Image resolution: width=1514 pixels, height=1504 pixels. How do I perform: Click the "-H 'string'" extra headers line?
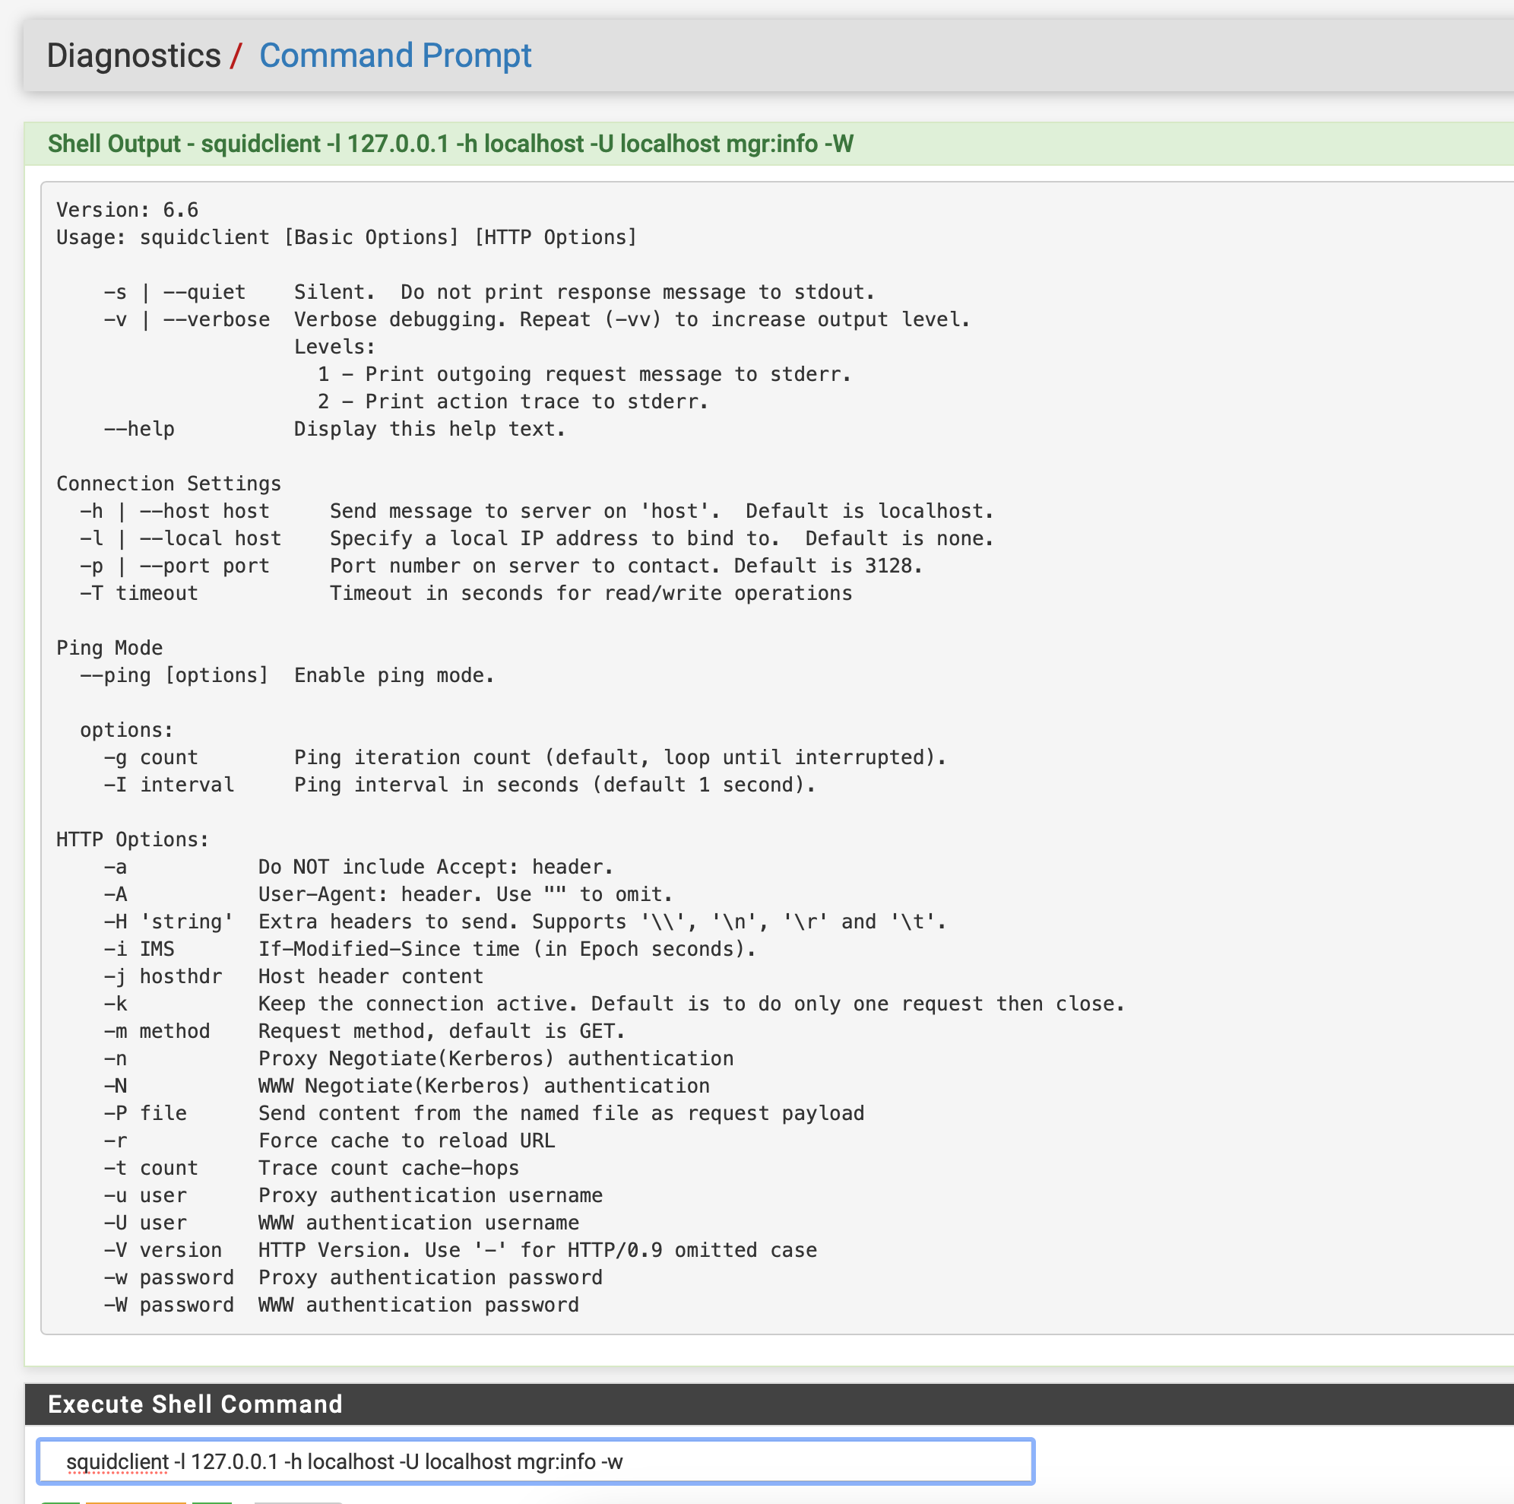tap(525, 922)
